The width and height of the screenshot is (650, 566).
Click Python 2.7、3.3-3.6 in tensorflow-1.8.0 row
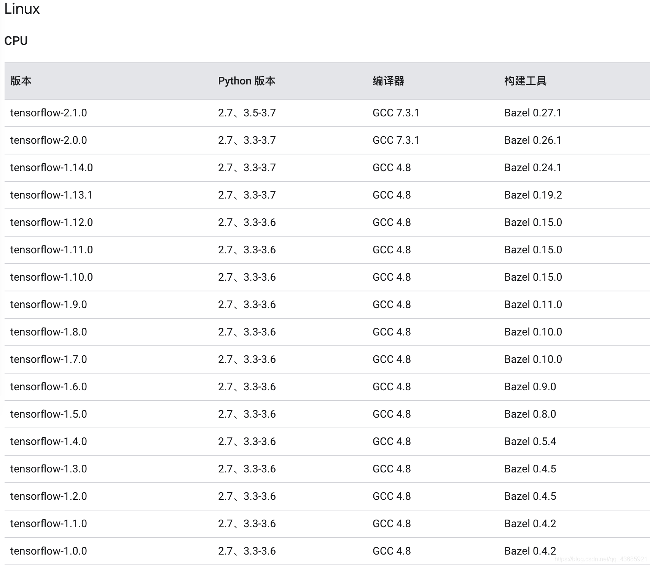click(x=247, y=332)
